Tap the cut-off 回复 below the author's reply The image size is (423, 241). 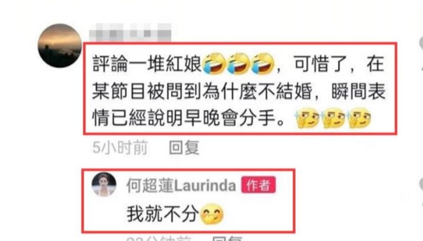pos(227,239)
